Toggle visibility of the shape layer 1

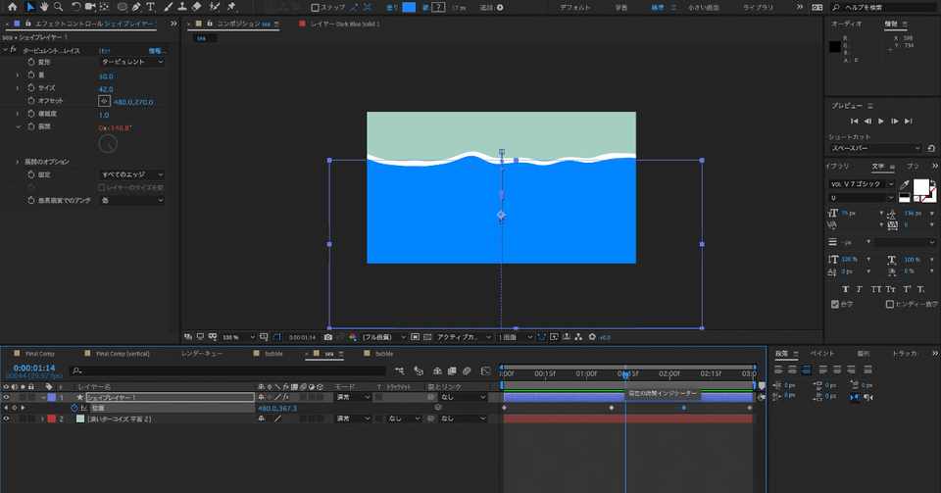[x=6, y=397]
